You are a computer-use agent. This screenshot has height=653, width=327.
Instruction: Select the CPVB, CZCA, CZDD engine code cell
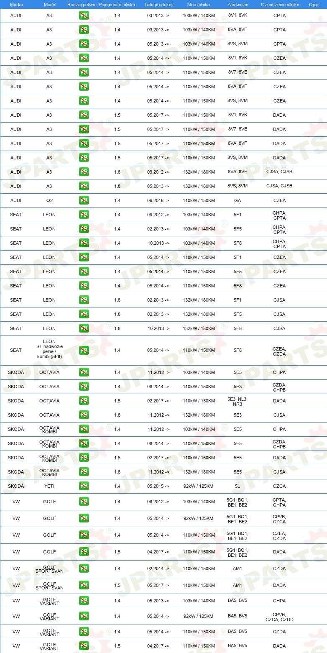point(279,617)
